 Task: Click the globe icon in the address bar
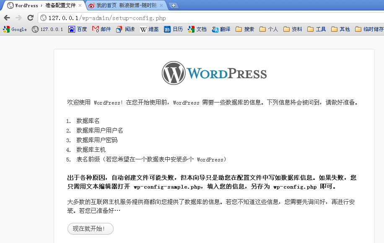[43, 18]
